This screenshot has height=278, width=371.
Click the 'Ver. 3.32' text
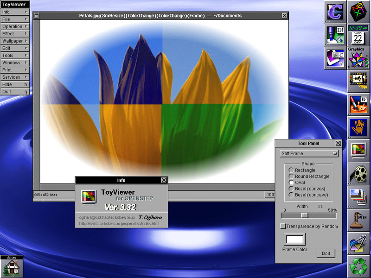[x=120, y=207]
